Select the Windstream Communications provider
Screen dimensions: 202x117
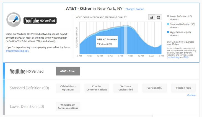click(68, 107)
